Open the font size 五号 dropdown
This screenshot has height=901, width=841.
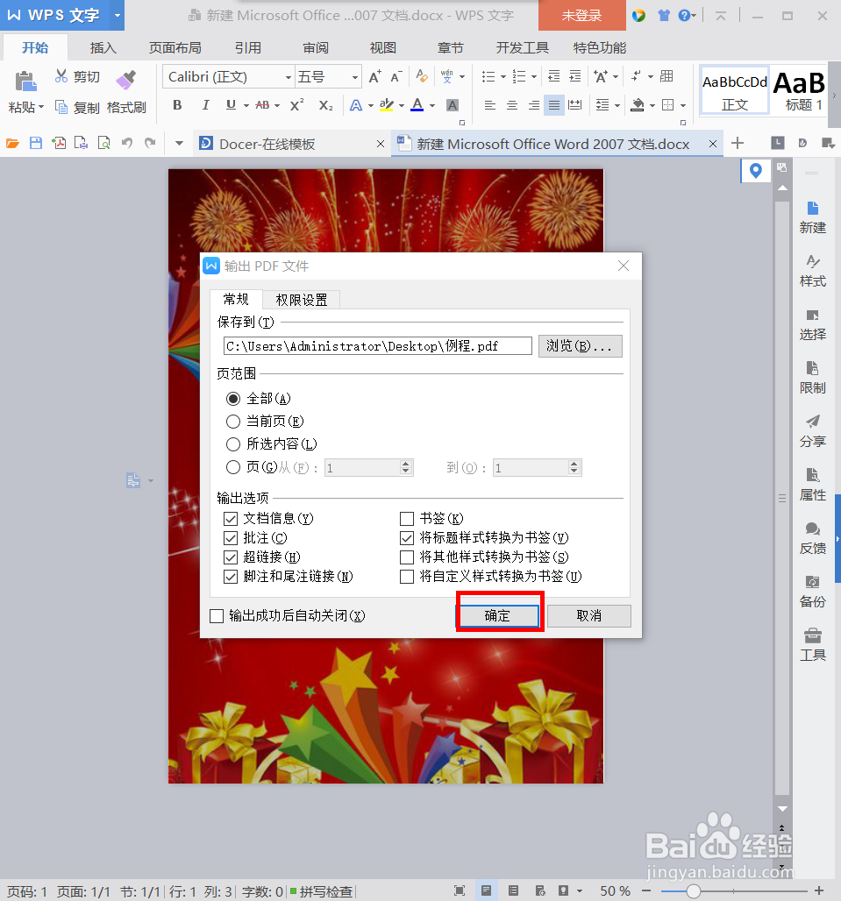[x=355, y=77]
